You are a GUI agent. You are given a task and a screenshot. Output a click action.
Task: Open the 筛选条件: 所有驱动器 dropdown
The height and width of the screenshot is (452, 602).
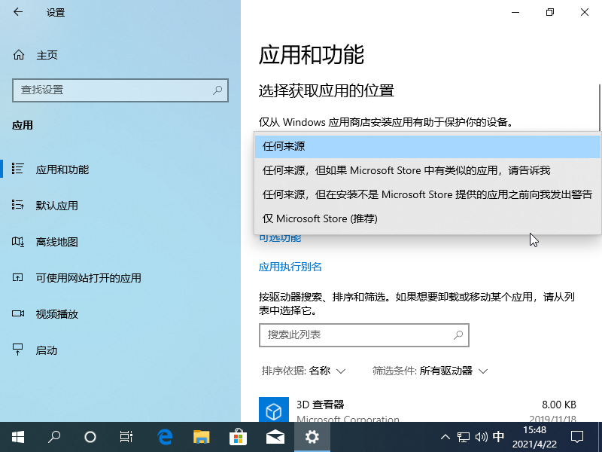[x=430, y=371]
